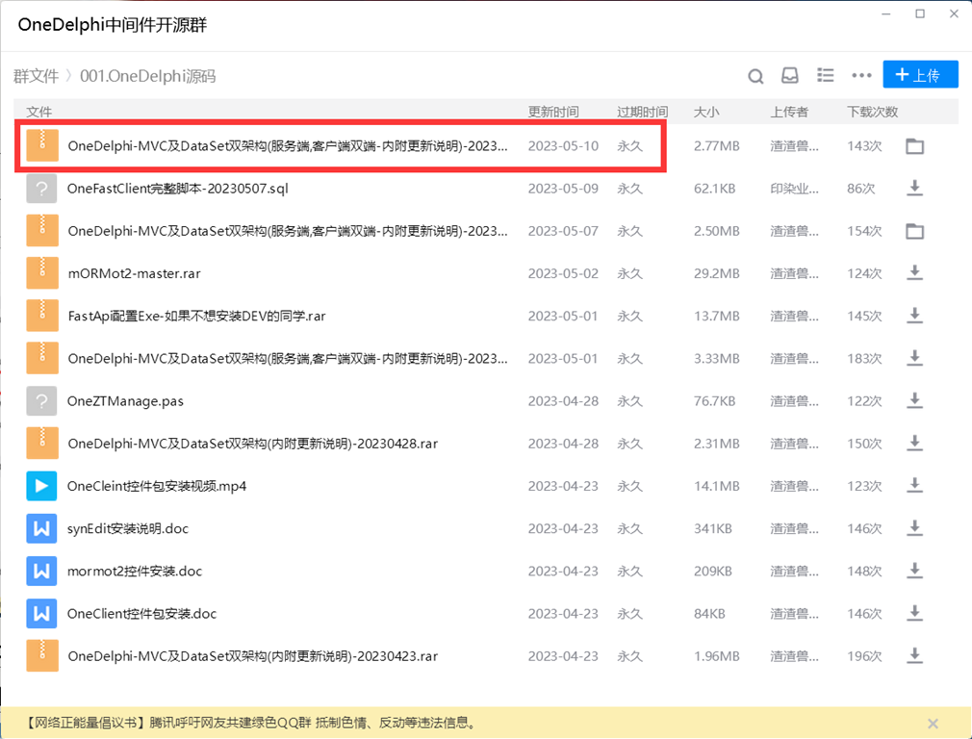Download OneDelphi-MVC 20230428.rar

click(914, 444)
